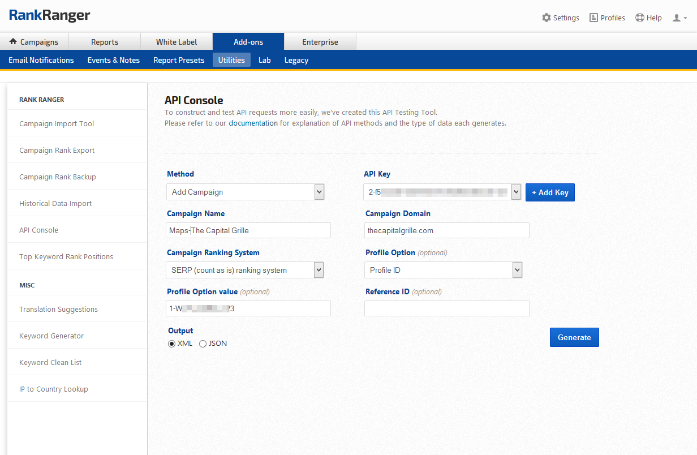
Task: Open the user account avatar menu
Action: tap(678, 18)
